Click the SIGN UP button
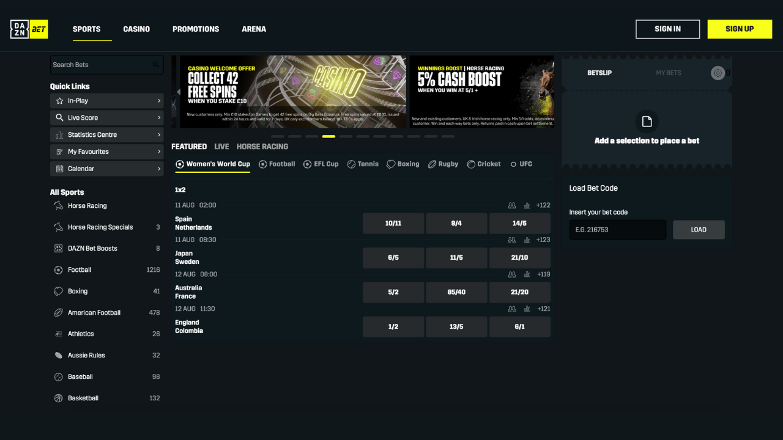Viewport: 783px width, 440px height. click(x=740, y=29)
